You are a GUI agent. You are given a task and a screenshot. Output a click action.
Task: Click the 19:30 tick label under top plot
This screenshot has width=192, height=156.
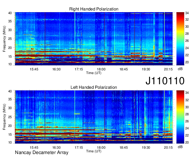click(x=146, y=69)
